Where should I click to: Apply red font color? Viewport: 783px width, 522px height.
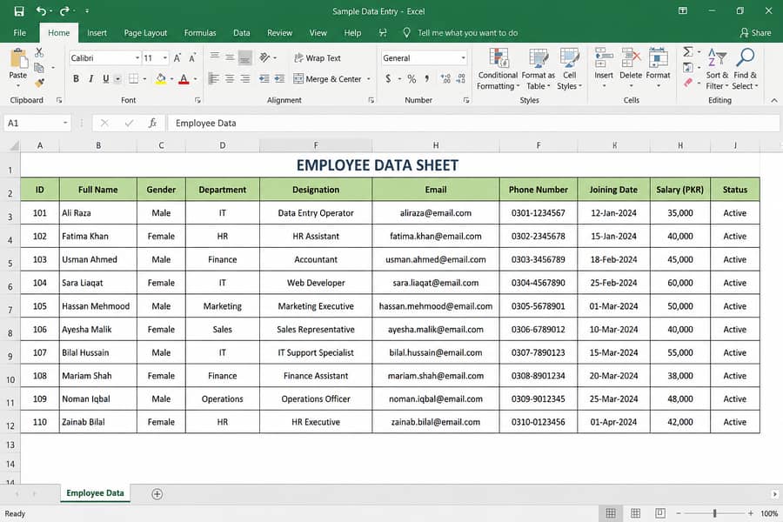(184, 79)
